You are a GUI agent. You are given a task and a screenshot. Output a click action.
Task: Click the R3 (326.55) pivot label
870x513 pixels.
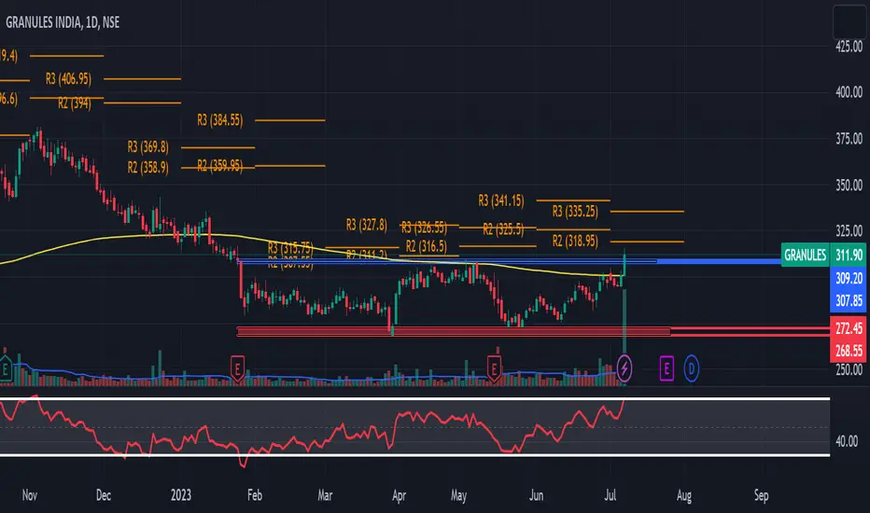point(424,228)
